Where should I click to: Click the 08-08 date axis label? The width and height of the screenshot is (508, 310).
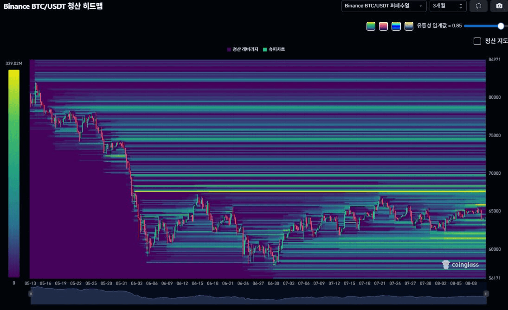(x=471, y=283)
